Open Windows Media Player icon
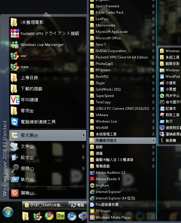 (92, 217)
